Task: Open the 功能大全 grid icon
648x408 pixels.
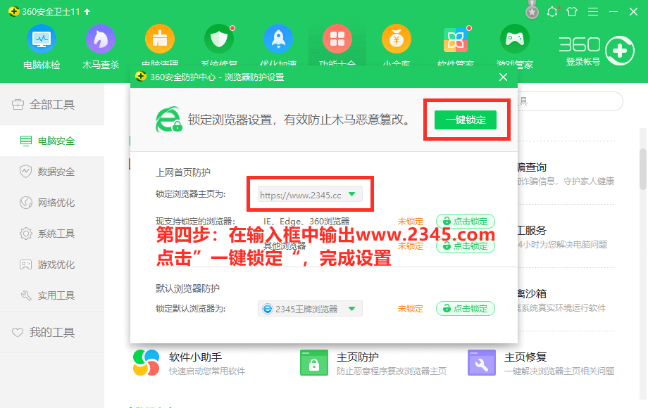Action: point(337,39)
